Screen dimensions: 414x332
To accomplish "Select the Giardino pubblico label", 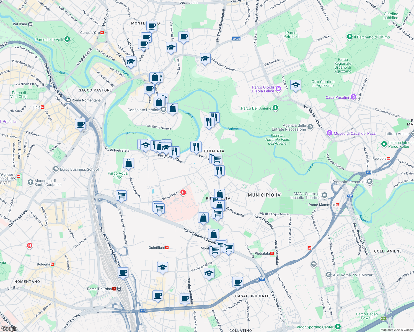I will pos(391,16).
